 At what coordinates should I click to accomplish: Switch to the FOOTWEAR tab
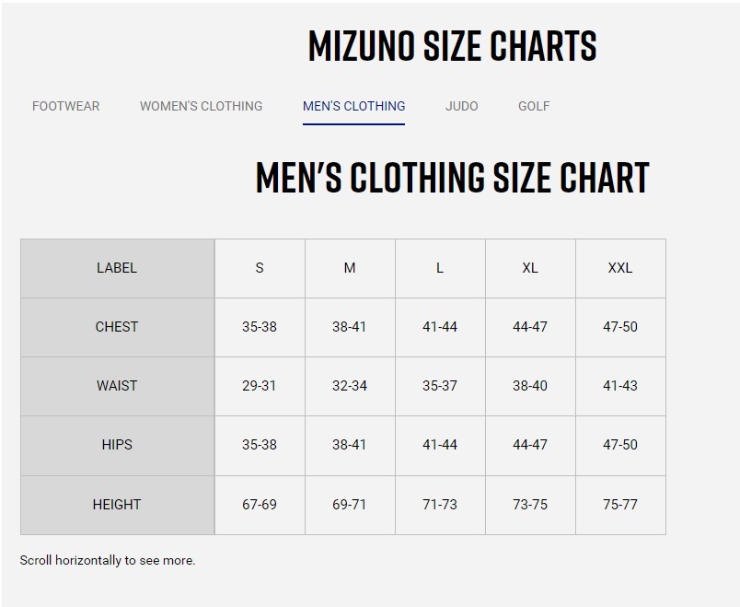click(66, 106)
